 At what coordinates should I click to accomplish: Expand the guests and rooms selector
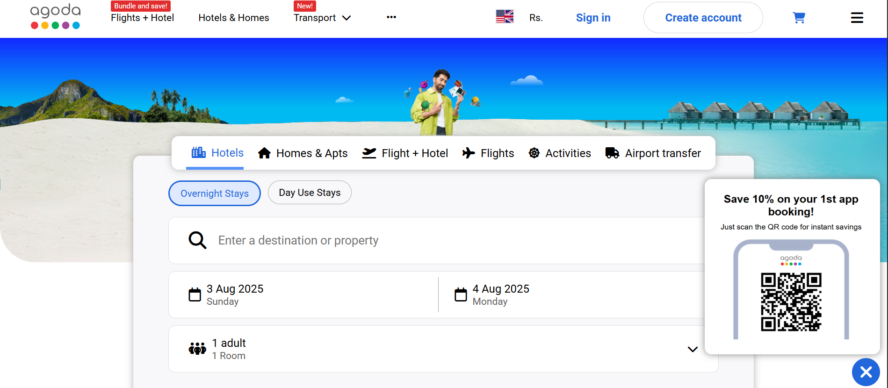tap(693, 349)
